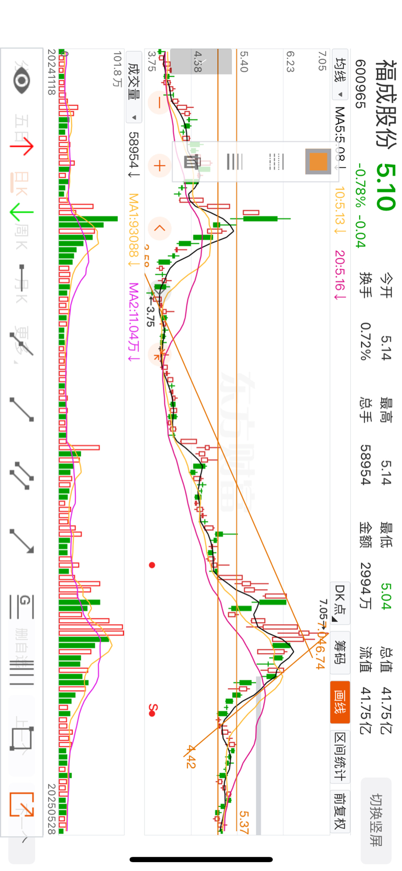Viewport: 402px width, 871px height.
Task: Grab the gray handle on 4.38 line
Action: click(x=201, y=61)
